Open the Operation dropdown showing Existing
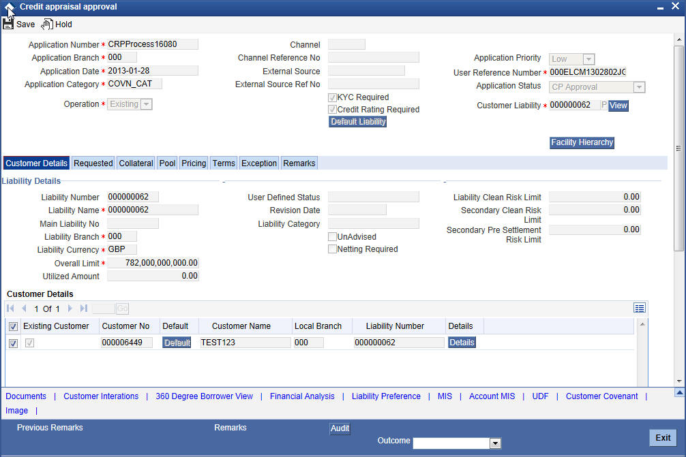 tap(130, 104)
